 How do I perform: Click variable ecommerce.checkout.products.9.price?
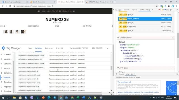(31, 63)
